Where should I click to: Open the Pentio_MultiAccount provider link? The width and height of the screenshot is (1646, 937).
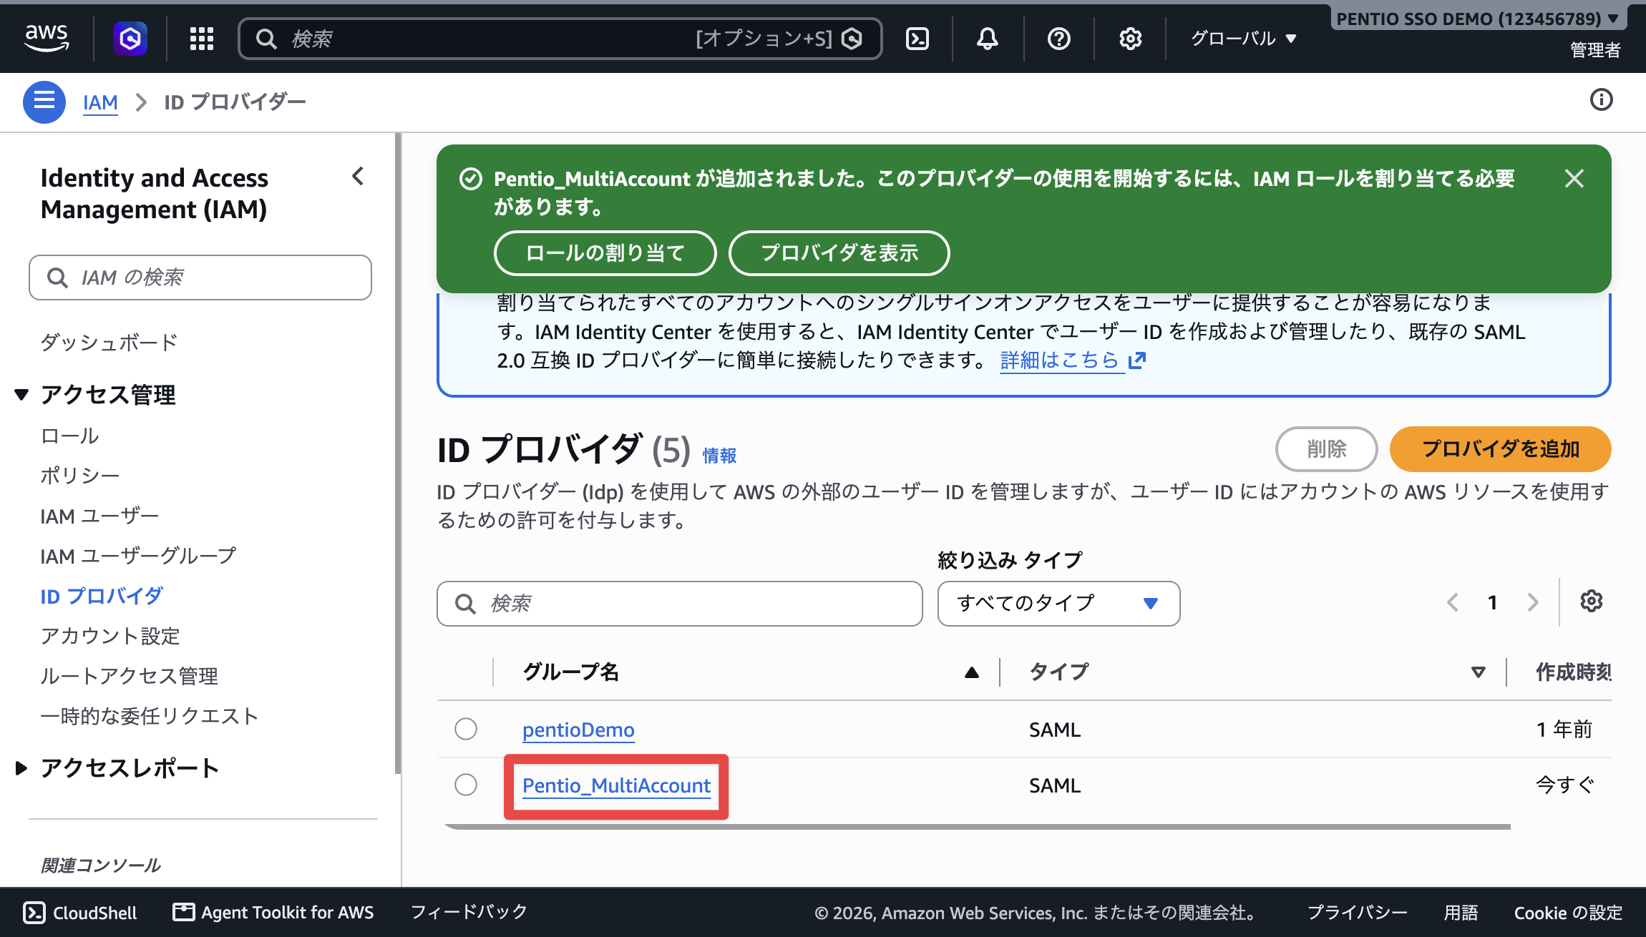(x=616, y=785)
